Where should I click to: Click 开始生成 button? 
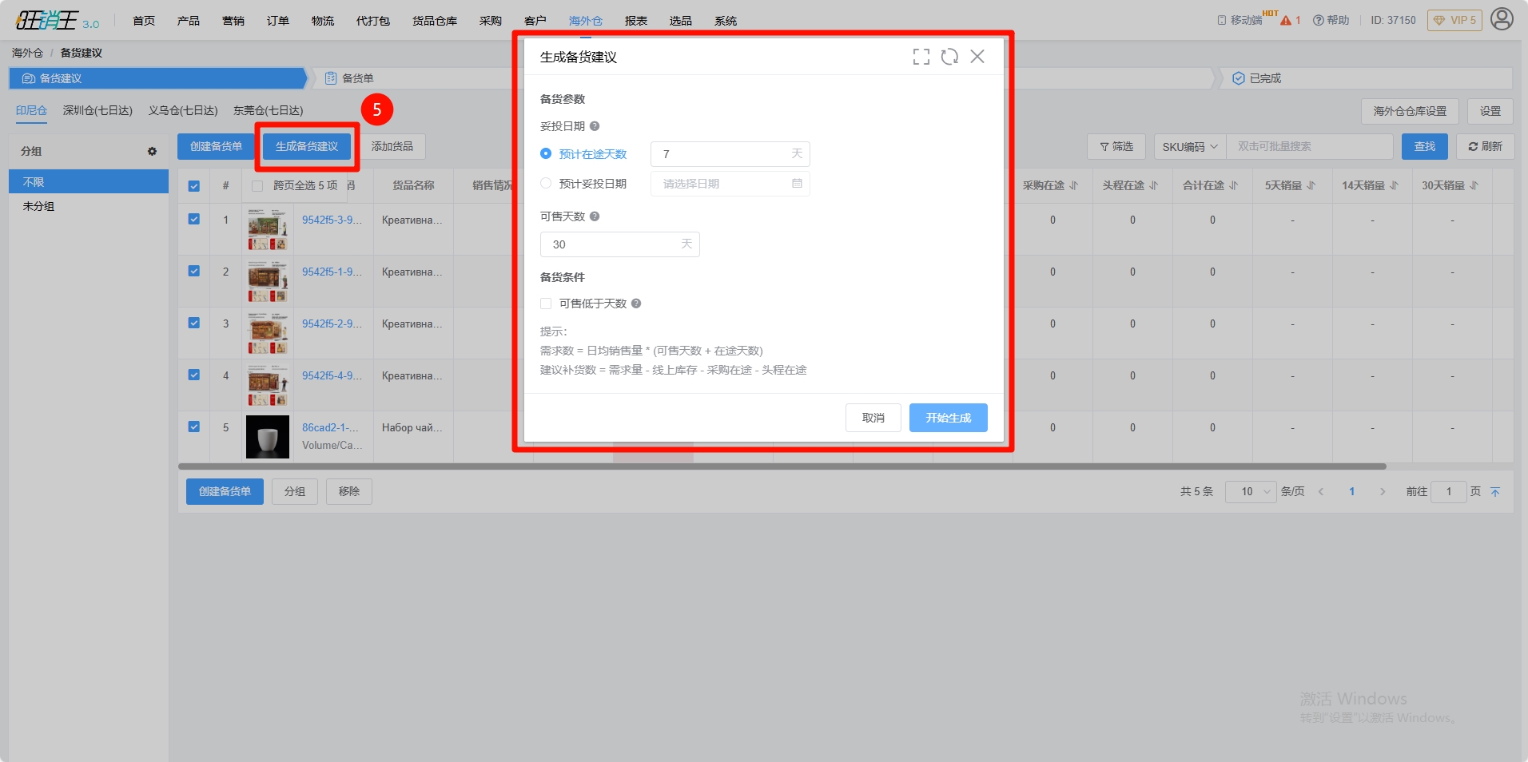[948, 418]
